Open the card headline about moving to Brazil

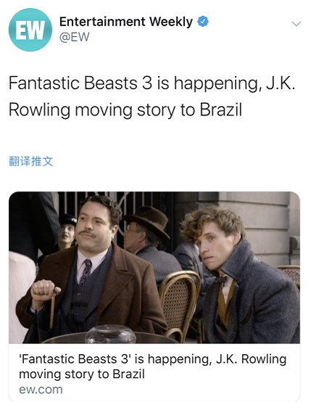[153, 366]
